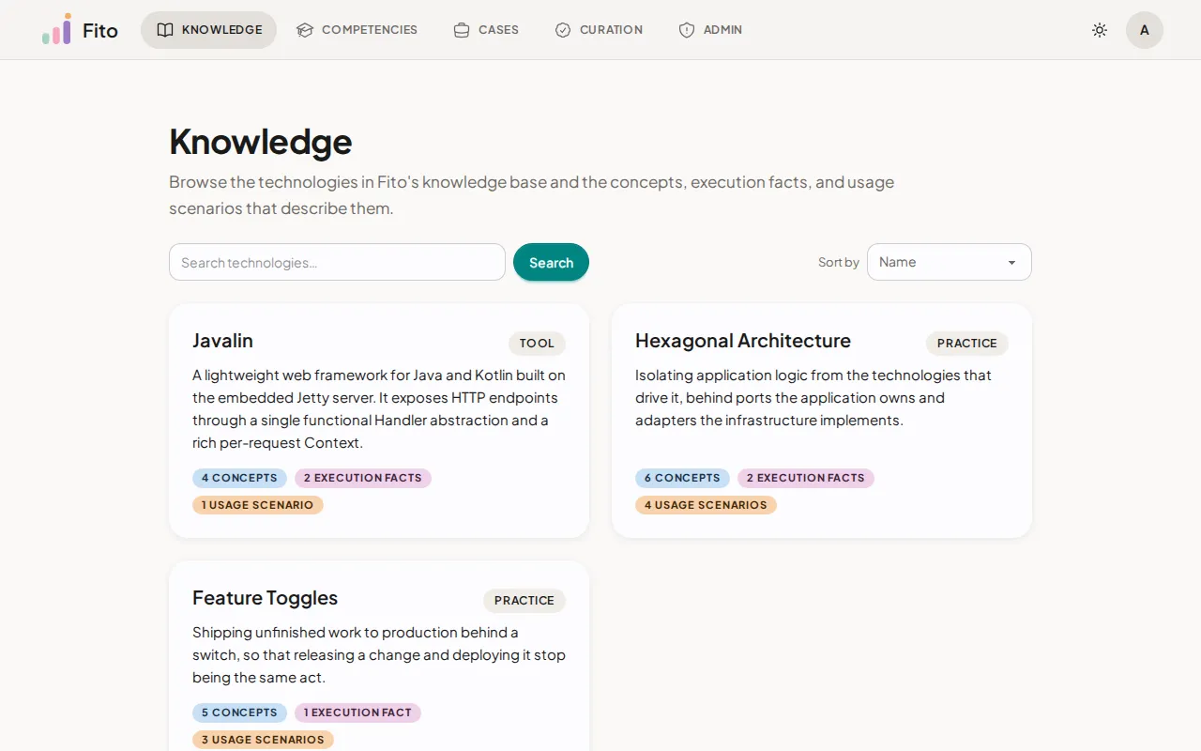Click the book icon beside Knowledge
Screen dimensions: 1201x751
(165, 30)
